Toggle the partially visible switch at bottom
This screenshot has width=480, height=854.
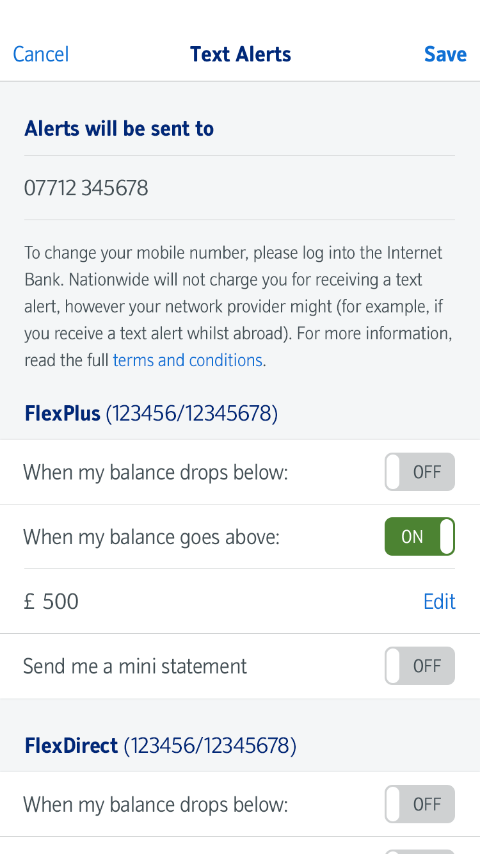pos(420,851)
